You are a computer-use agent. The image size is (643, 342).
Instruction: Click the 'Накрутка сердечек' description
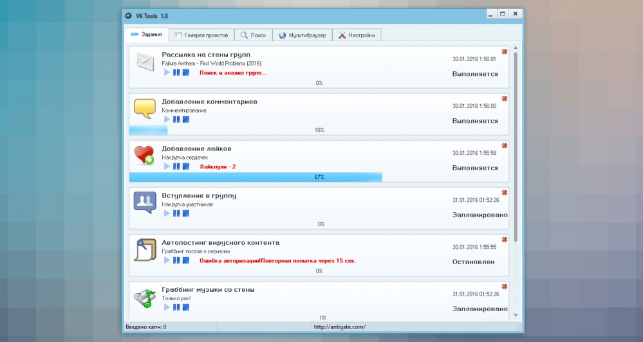[x=185, y=157]
